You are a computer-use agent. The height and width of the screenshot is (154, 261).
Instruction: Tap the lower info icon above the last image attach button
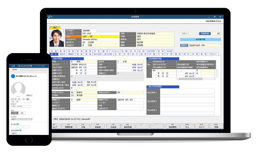20,130
